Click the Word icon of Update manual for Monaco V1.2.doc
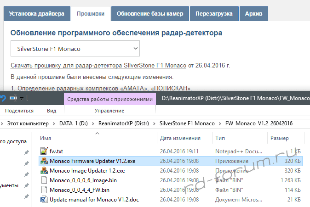This screenshot has width=310, height=207. [x=44, y=200]
